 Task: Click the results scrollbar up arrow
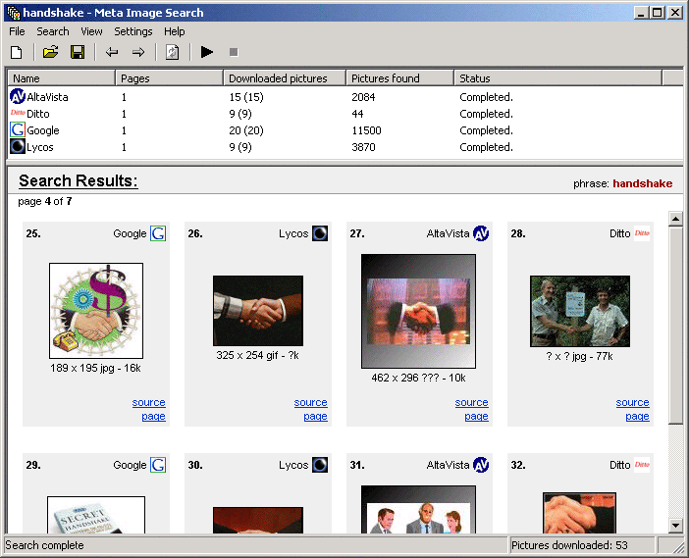click(675, 218)
